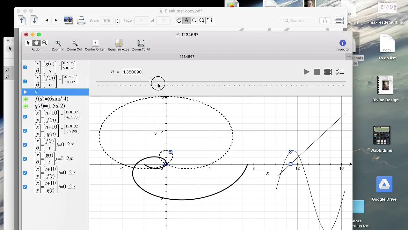The image size is (408, 230).
Task: Open the To do list DOCX file
Action: (387, 47)
